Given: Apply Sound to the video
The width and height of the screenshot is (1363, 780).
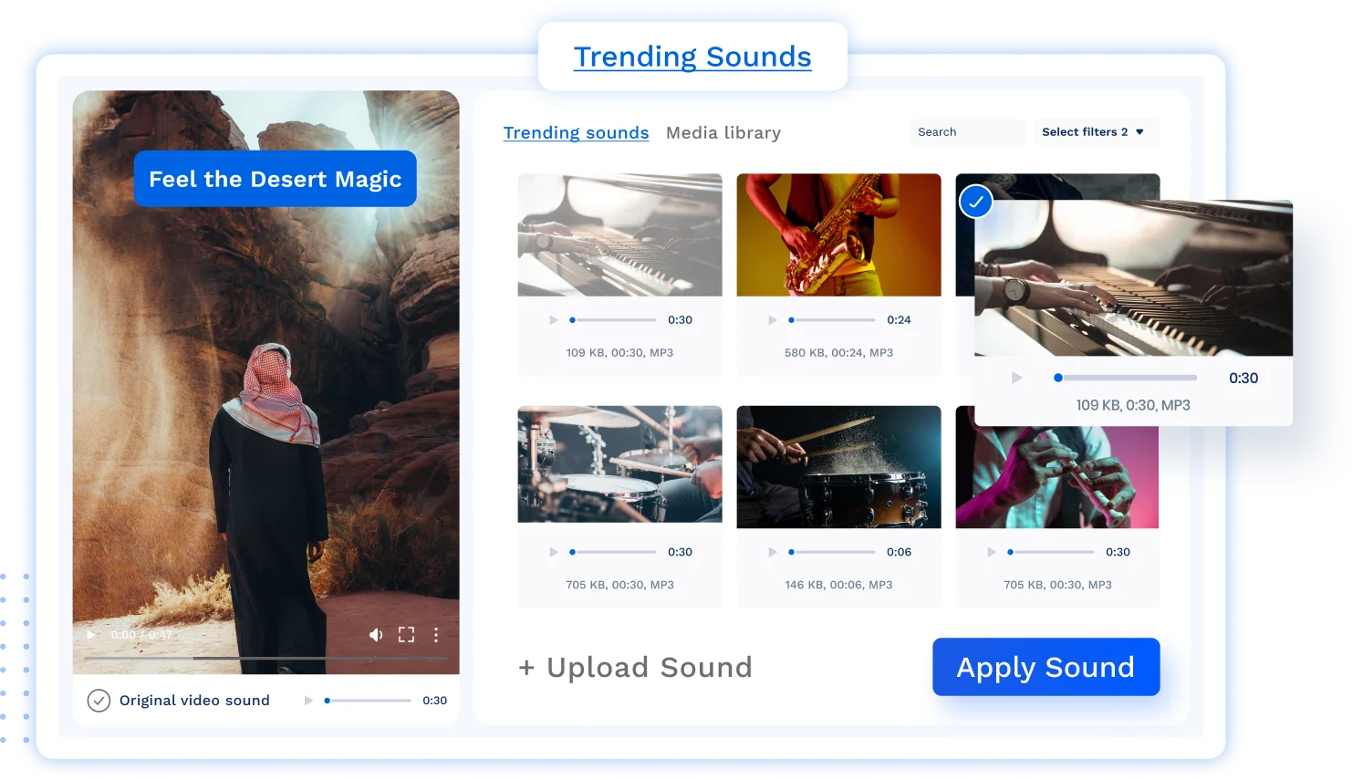Looking at the screenshot, I should [x=1046, y=667].
